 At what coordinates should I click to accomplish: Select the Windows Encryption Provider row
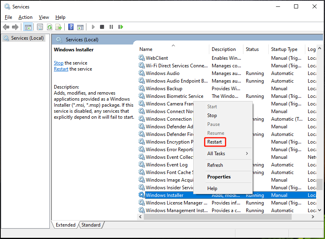point(166,142)
